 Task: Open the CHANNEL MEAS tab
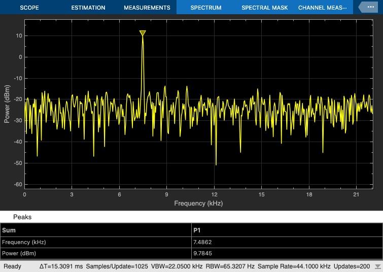(323, 8)
